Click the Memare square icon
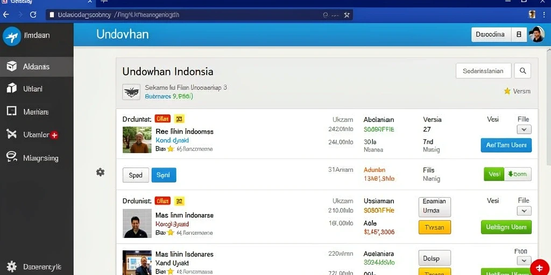551x275 pixels. point(12,112)
